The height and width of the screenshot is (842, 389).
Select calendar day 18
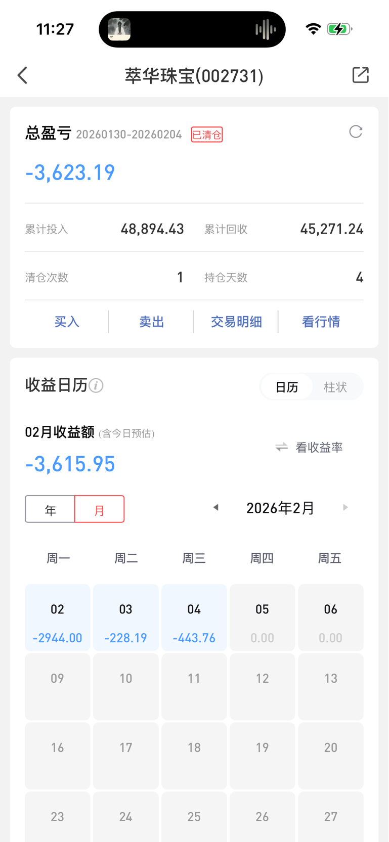pyautogui.click(x=194, y=756)
